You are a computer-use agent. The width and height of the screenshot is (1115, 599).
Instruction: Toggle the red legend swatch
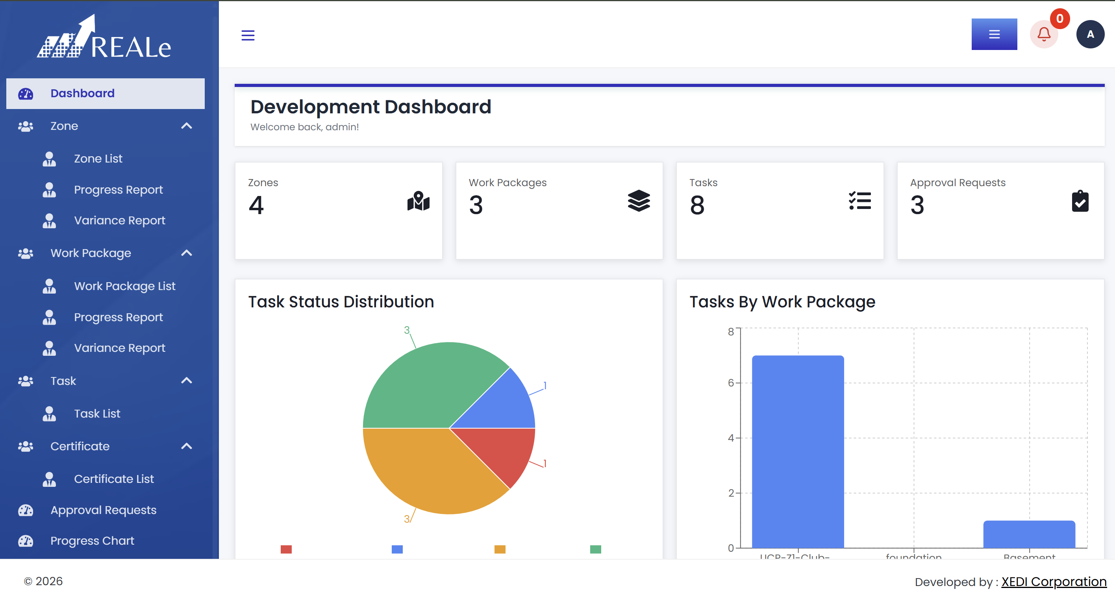286,549
